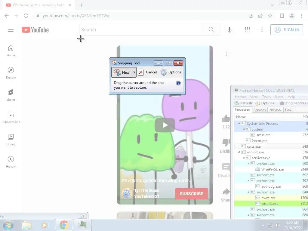The width and height of the screenshot is (308, 231).
Task: Click Find handles in Process Hacker
Action: coord(294,103)
